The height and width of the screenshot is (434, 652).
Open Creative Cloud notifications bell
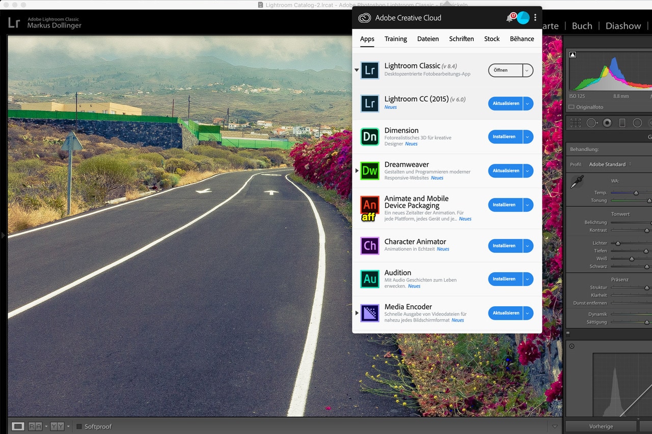[x=509, y=18]
